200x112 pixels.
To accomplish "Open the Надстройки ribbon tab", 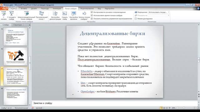I will 109,9.
